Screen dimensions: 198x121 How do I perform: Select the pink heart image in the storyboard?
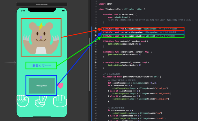coord(60,85)
